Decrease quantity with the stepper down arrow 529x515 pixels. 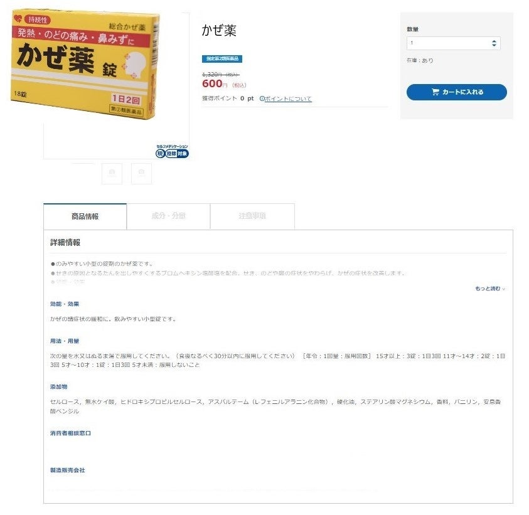coord(494,45)
